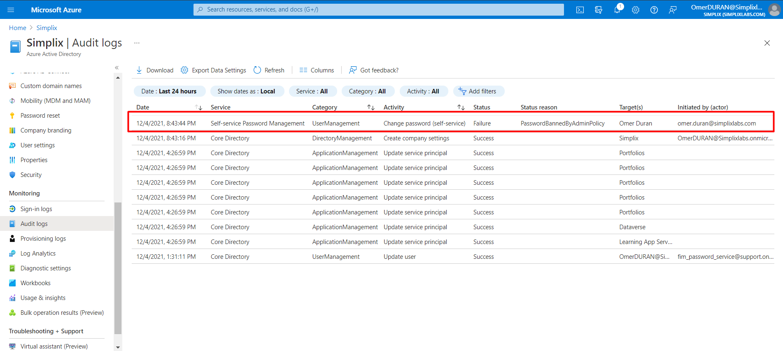Open the Activity: All filter

coord(423,91)
